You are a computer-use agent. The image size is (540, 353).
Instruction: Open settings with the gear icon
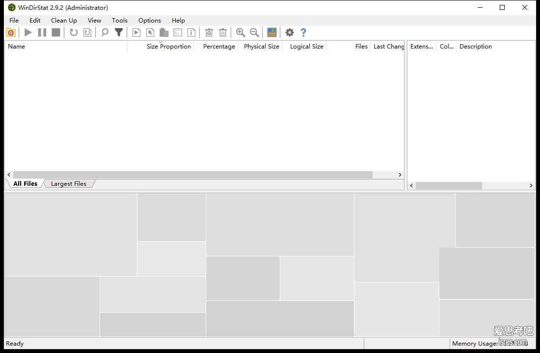click(x=290, y=33)
